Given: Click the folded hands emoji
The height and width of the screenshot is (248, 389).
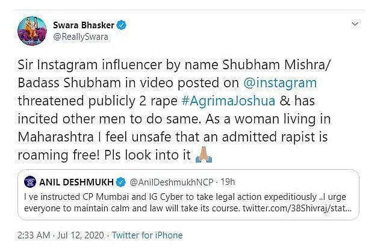Looking at the screenshot, I should (x=202, y=156).
